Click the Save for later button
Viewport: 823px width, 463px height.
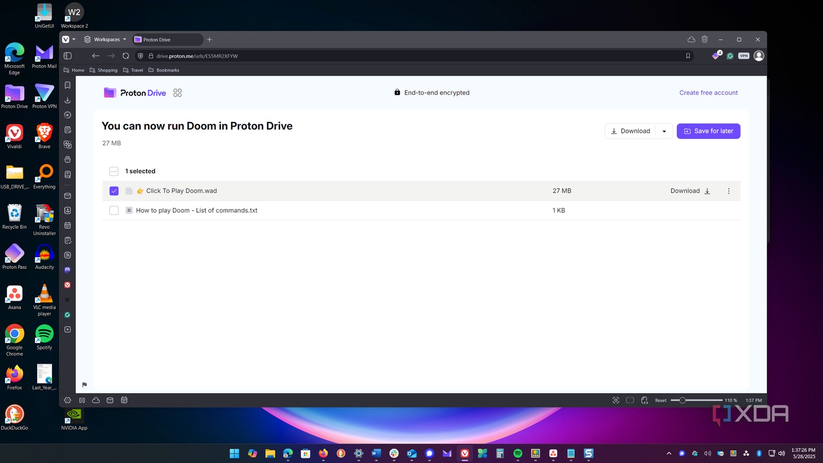(x=708, y=131)
